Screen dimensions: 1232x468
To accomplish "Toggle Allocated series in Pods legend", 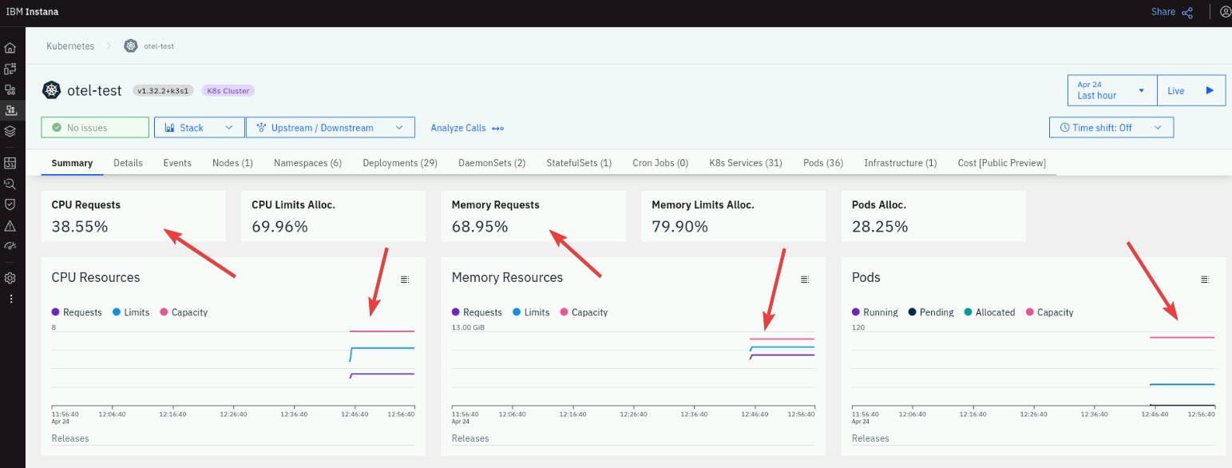I will 990,312.
